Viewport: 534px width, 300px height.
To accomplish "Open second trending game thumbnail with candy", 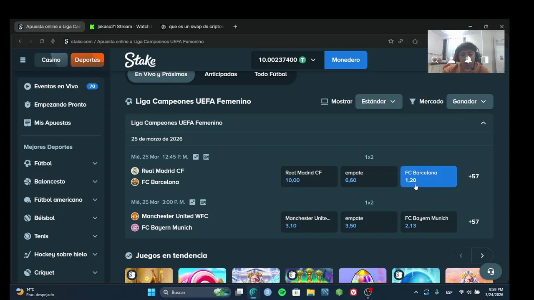I will tap(202, 275).
